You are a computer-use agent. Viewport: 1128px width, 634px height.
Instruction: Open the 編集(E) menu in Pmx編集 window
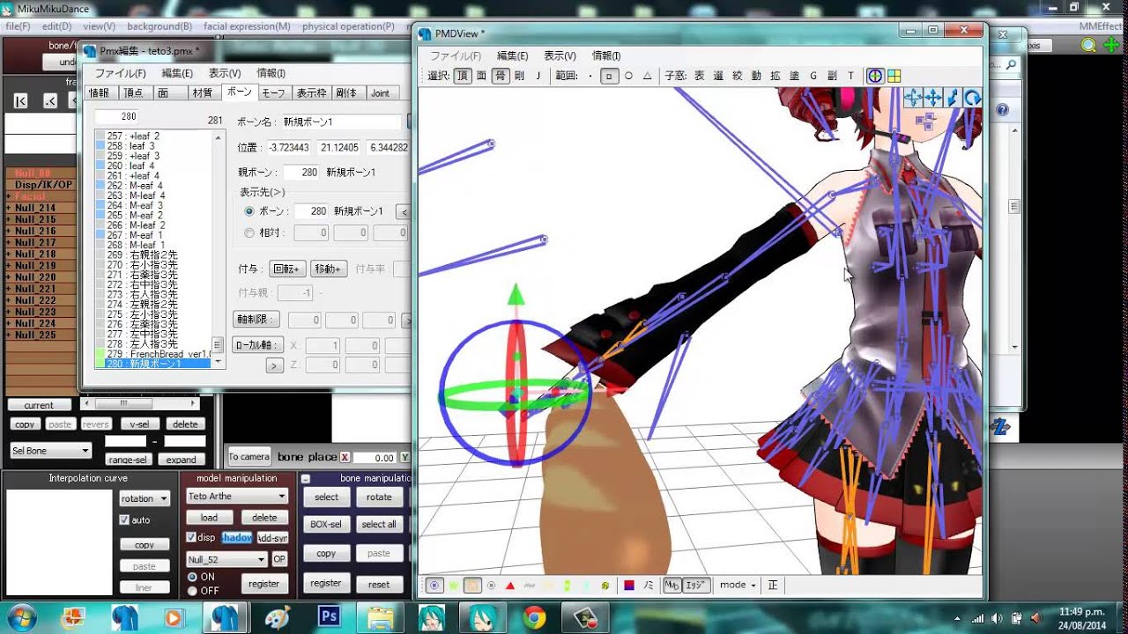click(176, 73)
